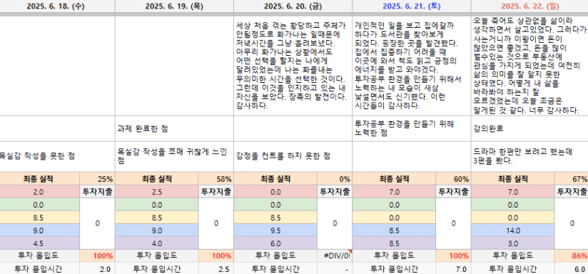Click the 최종 실적 value "67%"
Image resolution: width=588 pixels, height=274 pixels.
pos(571,179)
